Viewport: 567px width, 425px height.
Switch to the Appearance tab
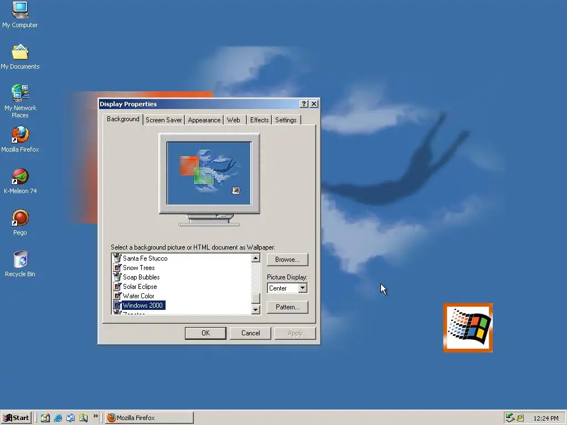pos(204,120)
